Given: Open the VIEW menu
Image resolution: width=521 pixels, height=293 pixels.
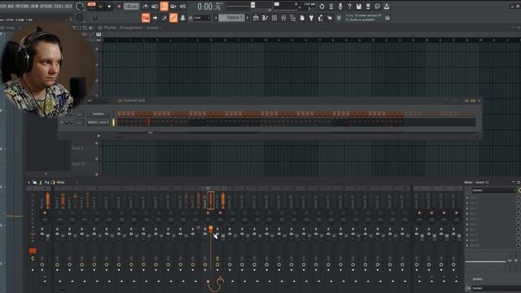Looking at the screenshot, I should pos(34,7).
